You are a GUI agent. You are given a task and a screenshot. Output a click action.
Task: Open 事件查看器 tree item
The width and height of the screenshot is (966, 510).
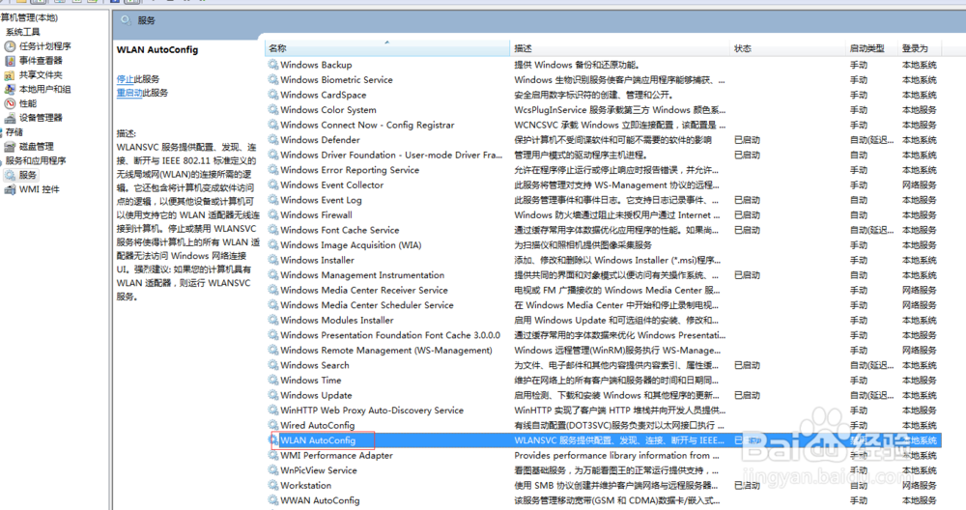click(41, 60)
